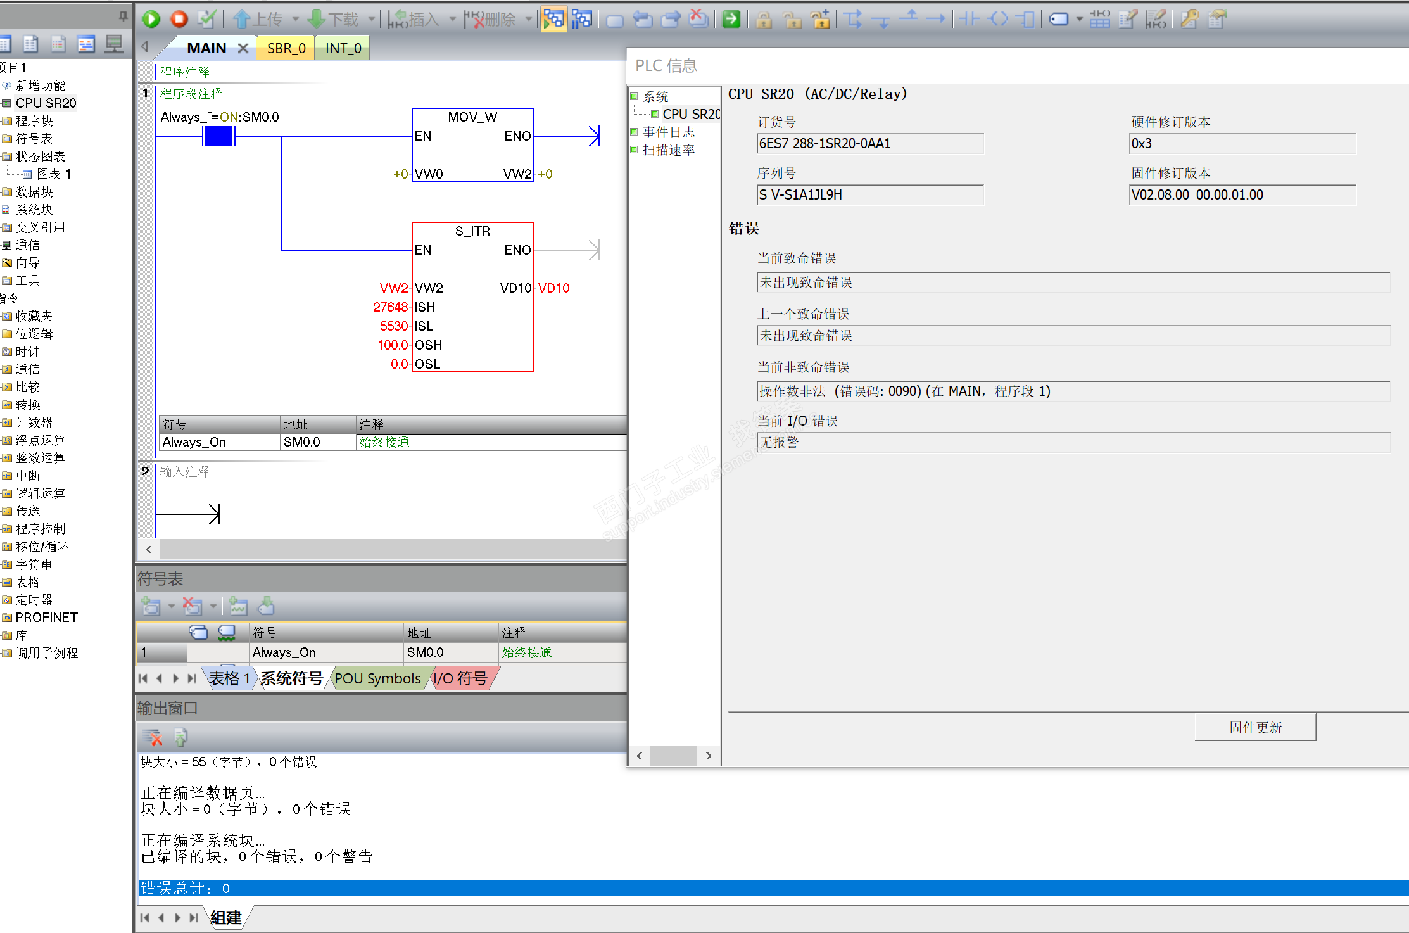Open the delete (删除) dropdown arrow
This screenshot has height=933, width=1409.
(x=528, y=20)
